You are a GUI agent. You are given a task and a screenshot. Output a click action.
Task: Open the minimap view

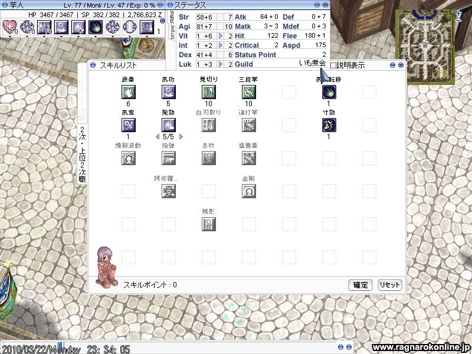click(x=425, y=47)
